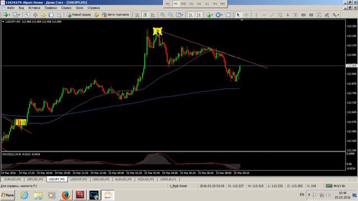Select the text label tool

click(295, 15)
